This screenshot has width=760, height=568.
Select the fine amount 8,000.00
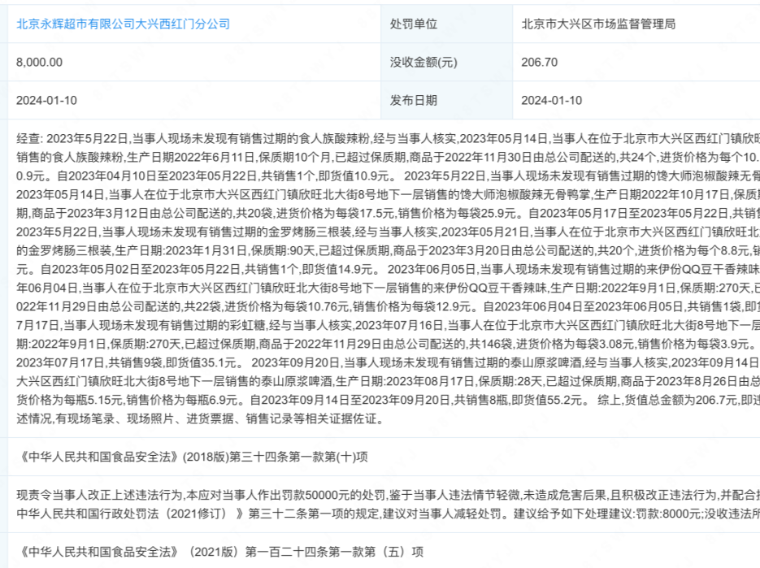click(x=39, y=62)
